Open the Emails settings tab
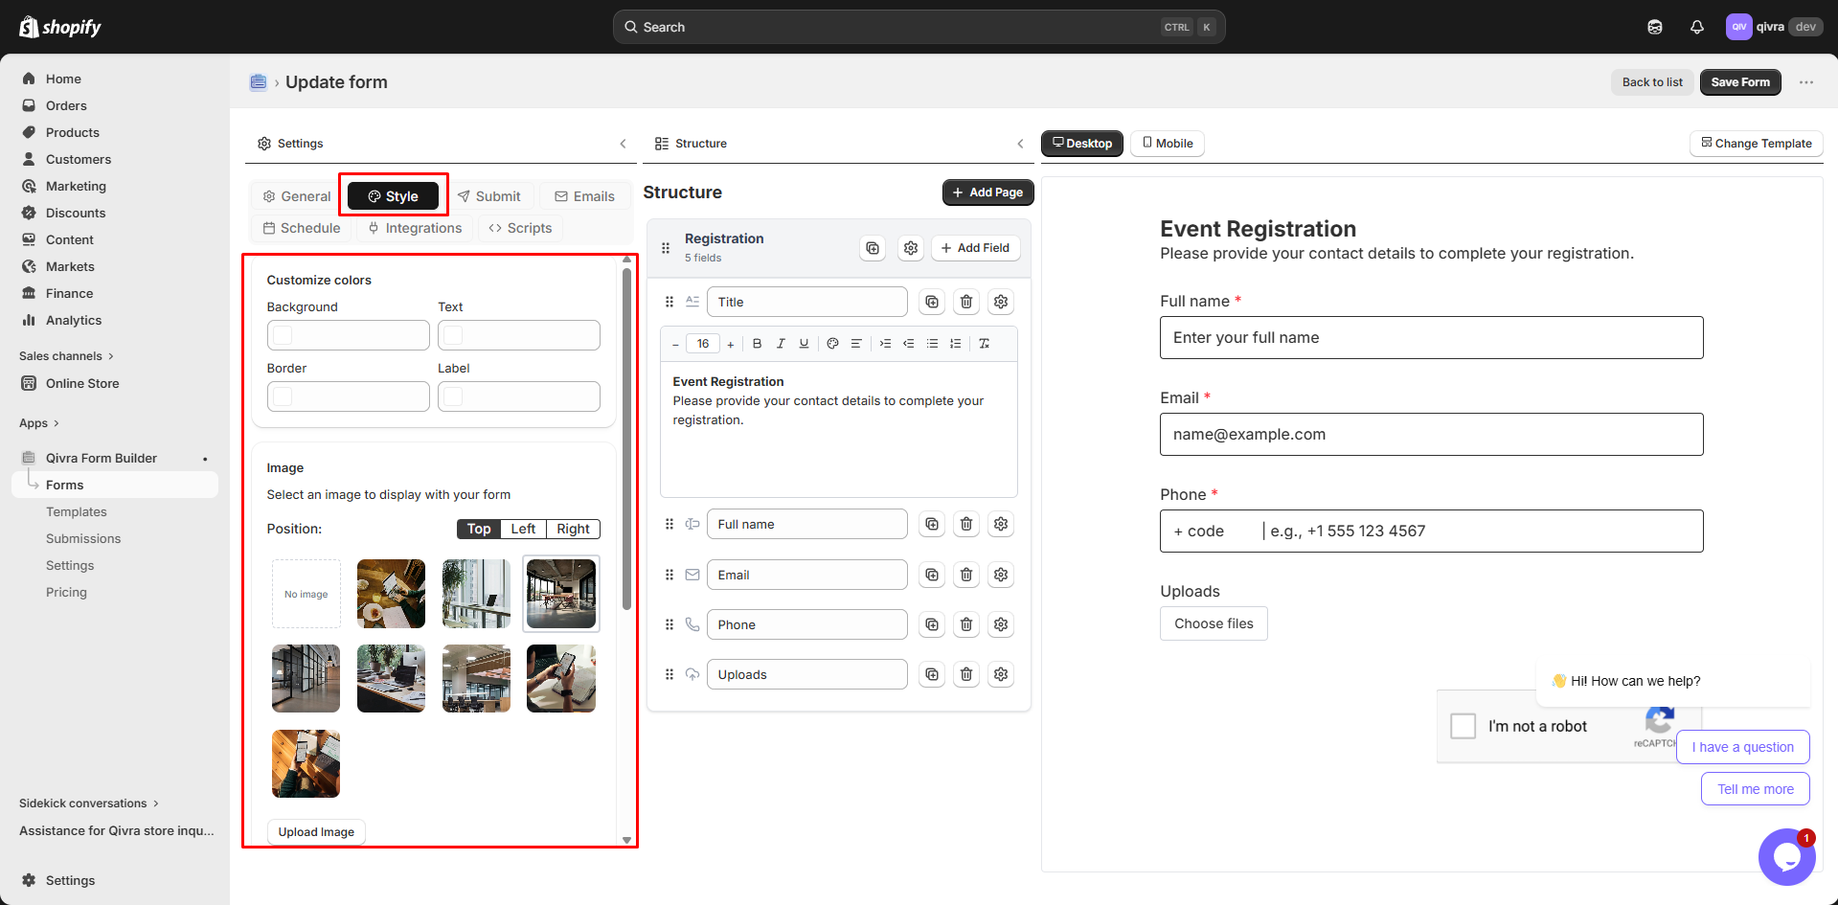The height and width of the screenshot is (905, 1838). tap(585, 196)
